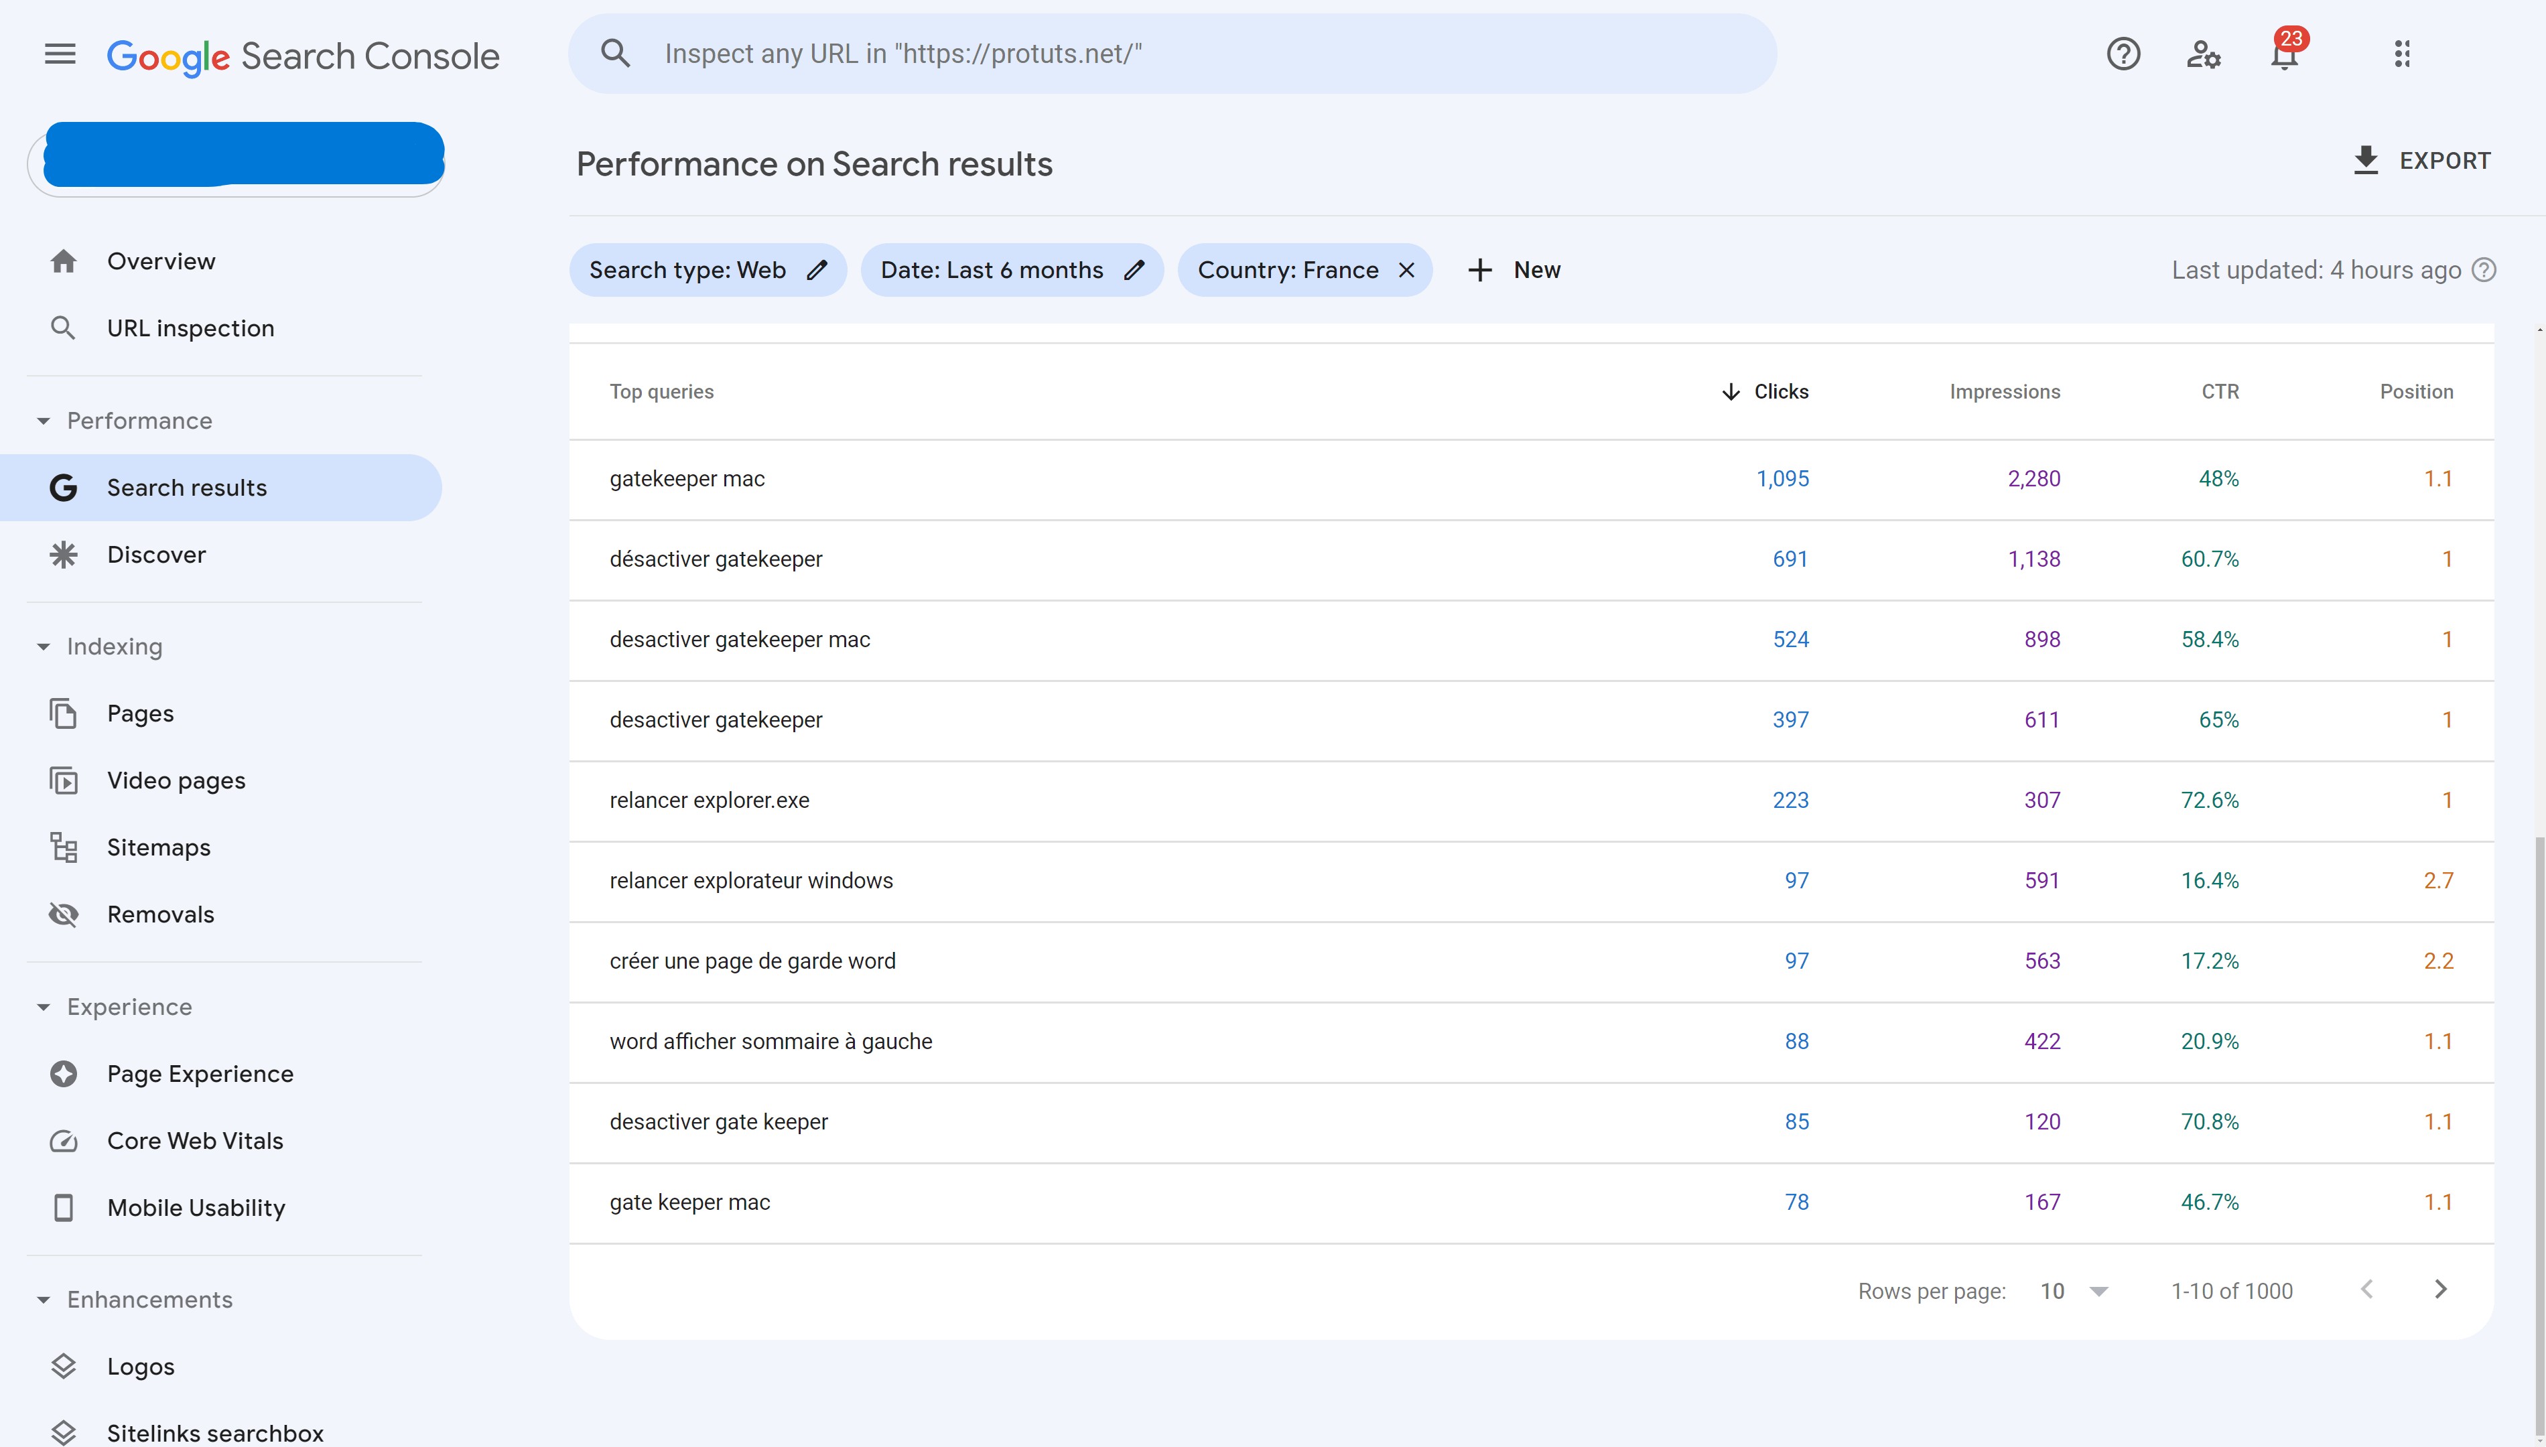Open the Core Web Vitals report
Image resolution: width=2546 pixels, height=1447 pixels.
(195, 1140)
